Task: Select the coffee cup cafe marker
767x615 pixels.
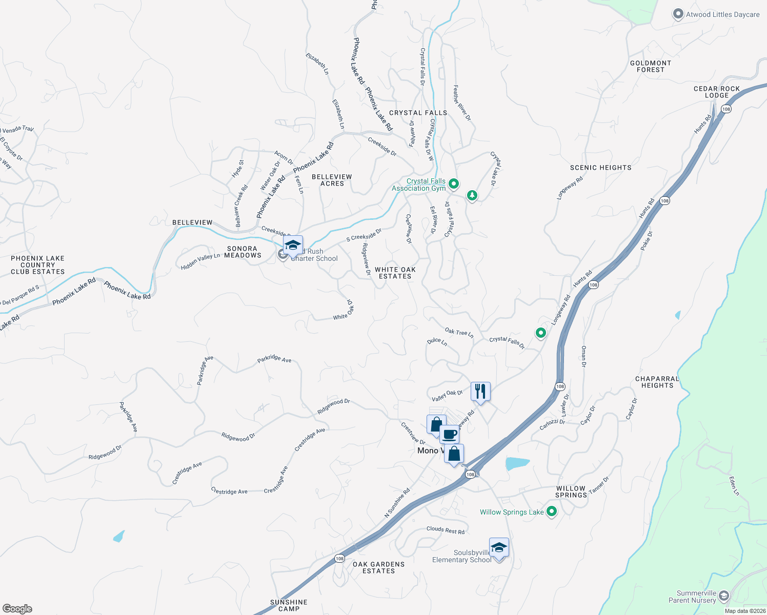Action: coord(449,436)
